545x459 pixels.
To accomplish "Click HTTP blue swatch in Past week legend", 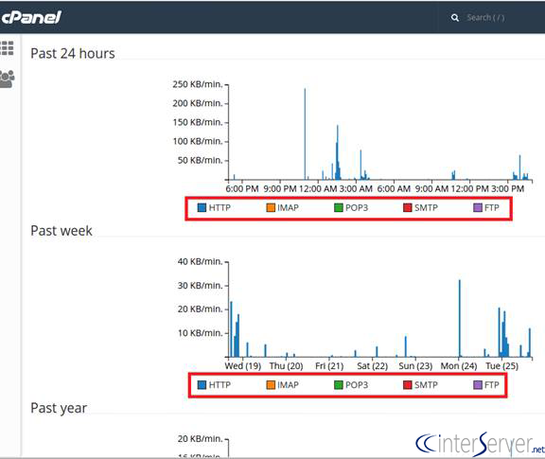I will click(x=202, y=385).
